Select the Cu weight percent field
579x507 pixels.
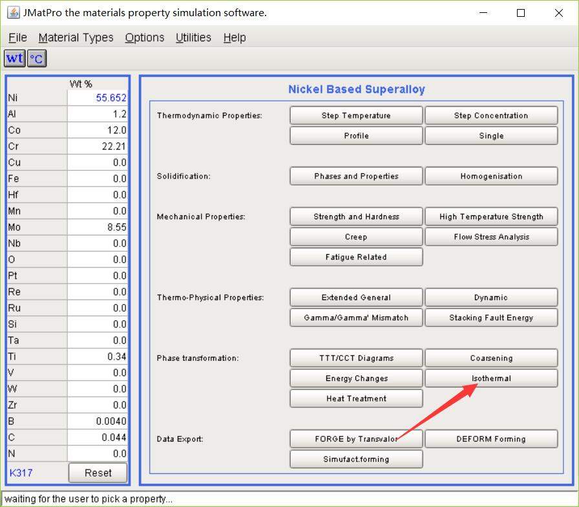[x=98, y=162]
